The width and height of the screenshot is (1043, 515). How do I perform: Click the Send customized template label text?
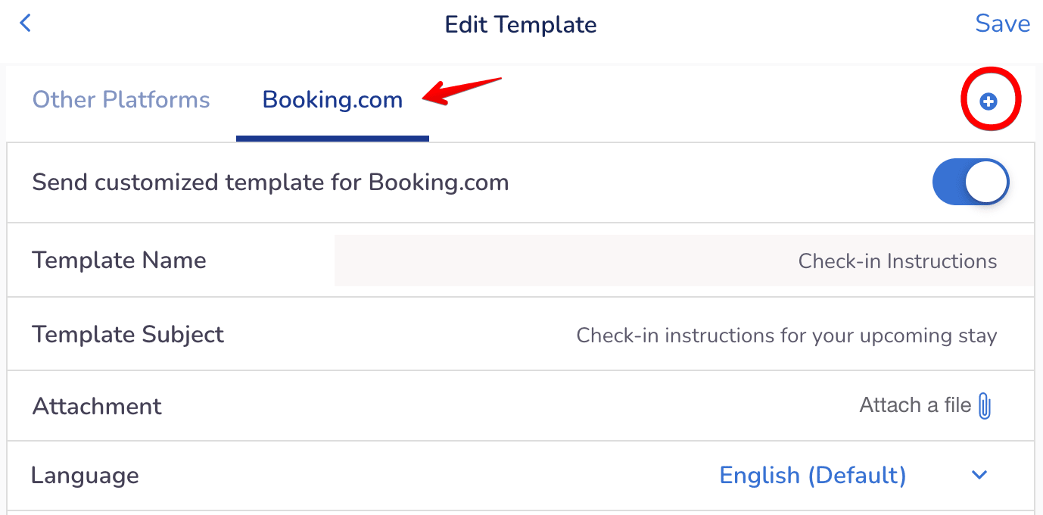click(x=270, y=183)
